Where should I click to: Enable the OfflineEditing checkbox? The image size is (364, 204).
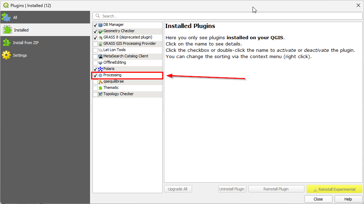tap(95, 63)
